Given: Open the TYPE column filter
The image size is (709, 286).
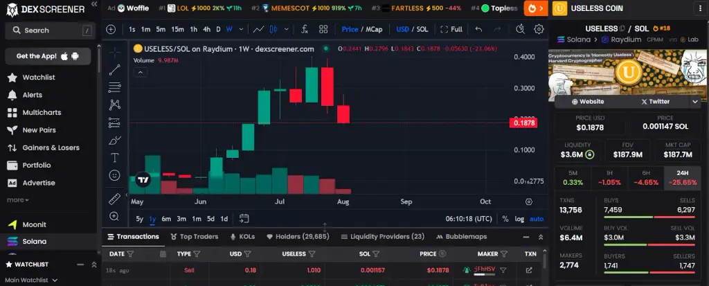Looking at the screenshot, I should [x=197, y=254].
